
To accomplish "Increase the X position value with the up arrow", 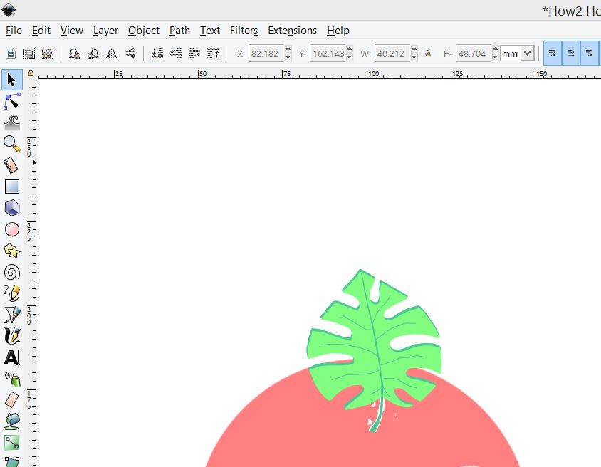I will coord(288,50).
